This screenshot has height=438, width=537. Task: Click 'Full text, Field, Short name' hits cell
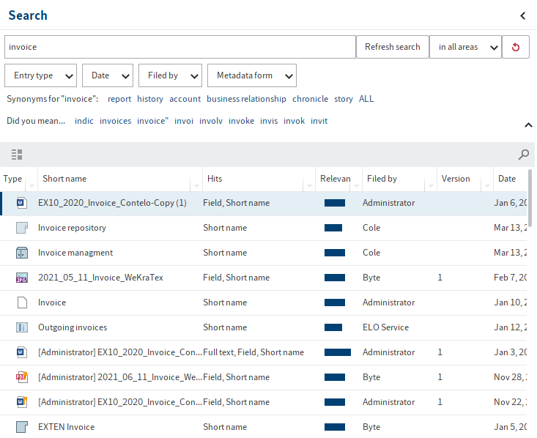(253, 352)
